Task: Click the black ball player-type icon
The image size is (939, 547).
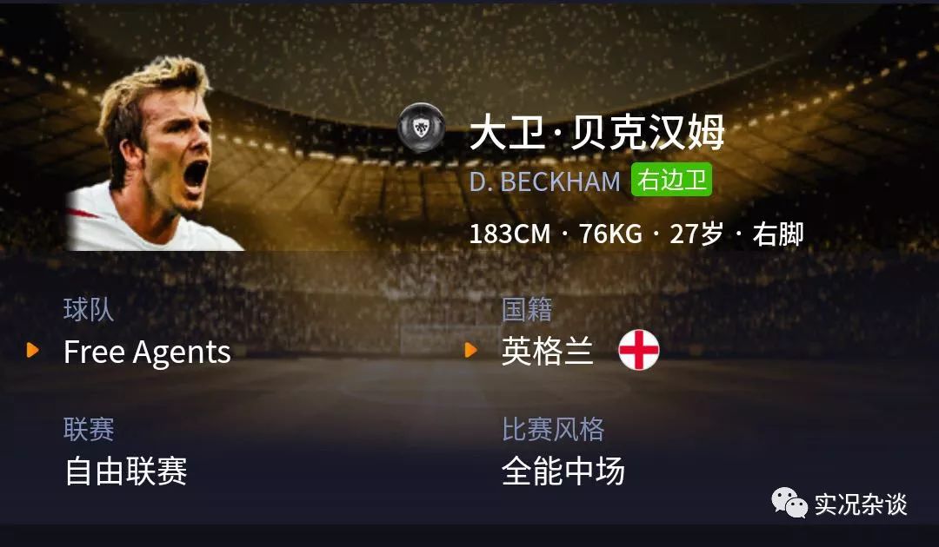Action: [x=422, y=128]
